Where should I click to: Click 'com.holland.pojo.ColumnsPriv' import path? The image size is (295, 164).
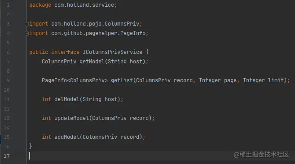[95, 24]
